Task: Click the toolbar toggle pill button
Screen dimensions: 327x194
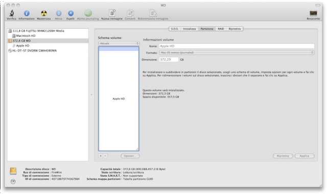Action: click(x=318, y=5)
